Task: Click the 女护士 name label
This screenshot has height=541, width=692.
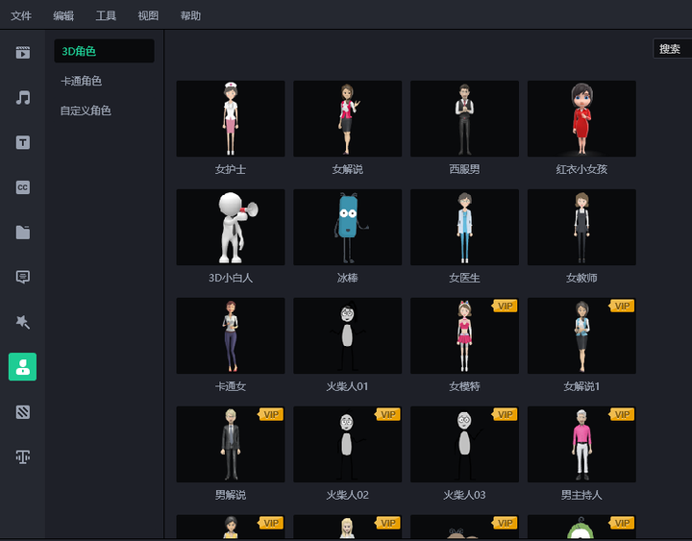Action: tap(231, 169)
